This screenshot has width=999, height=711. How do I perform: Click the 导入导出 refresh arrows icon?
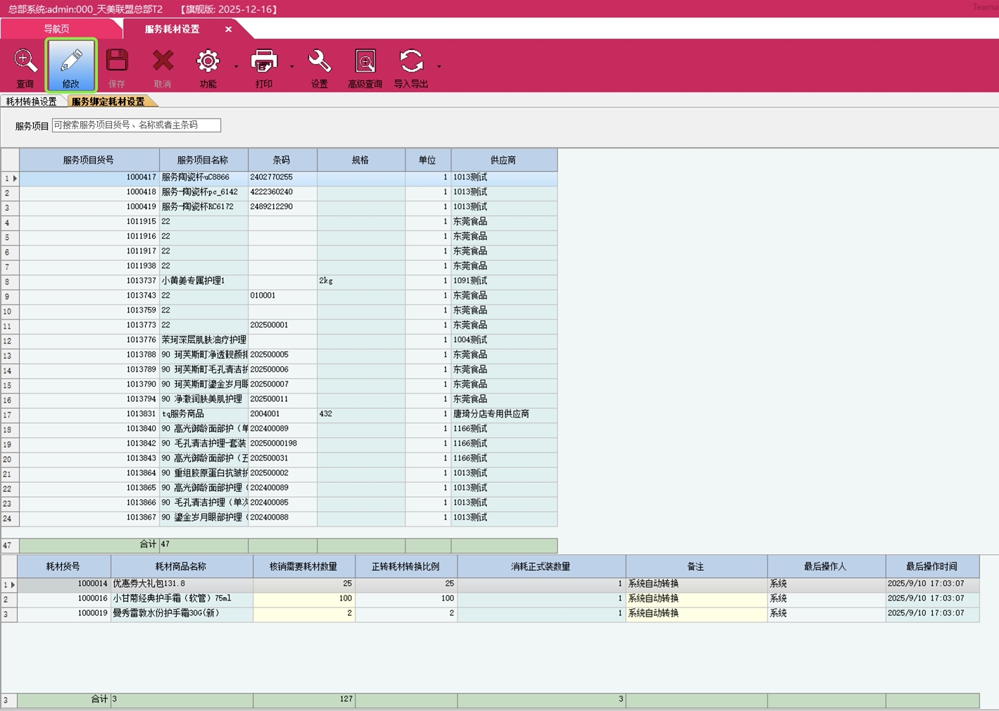(x=411, y=62)
